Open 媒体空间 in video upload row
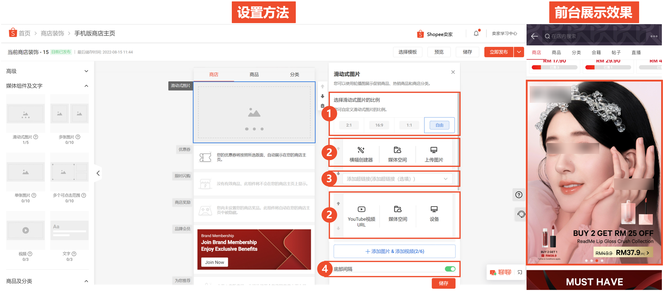The height and width of the screenshot is (291, 665). tap(398, 214)
